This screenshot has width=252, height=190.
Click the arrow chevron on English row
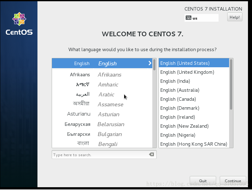click(150, 63)
